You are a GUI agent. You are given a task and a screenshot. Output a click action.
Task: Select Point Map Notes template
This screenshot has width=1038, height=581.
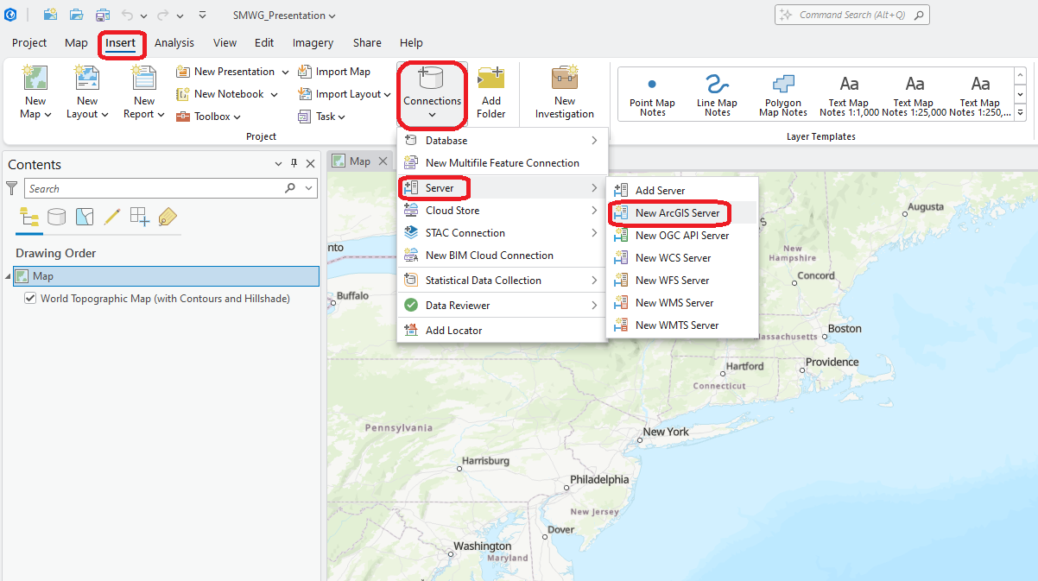tap(652, 95)
